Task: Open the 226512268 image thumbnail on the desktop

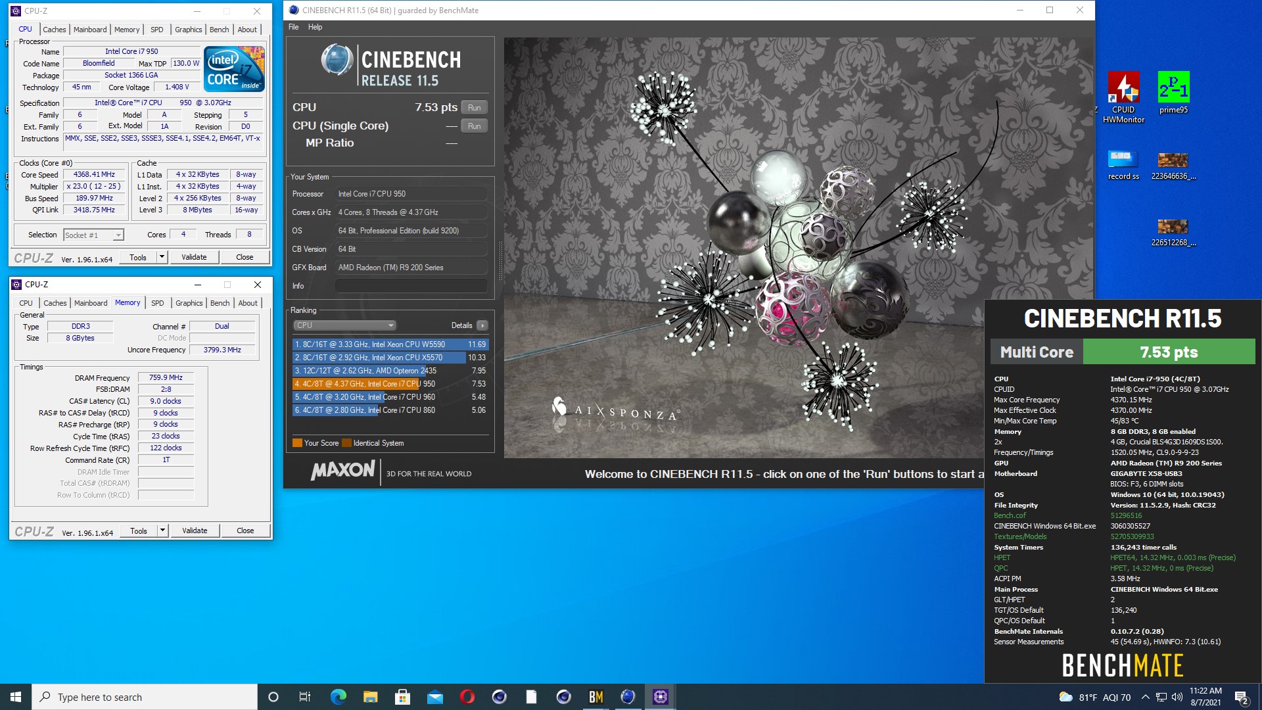Action: click(1173, 233)
